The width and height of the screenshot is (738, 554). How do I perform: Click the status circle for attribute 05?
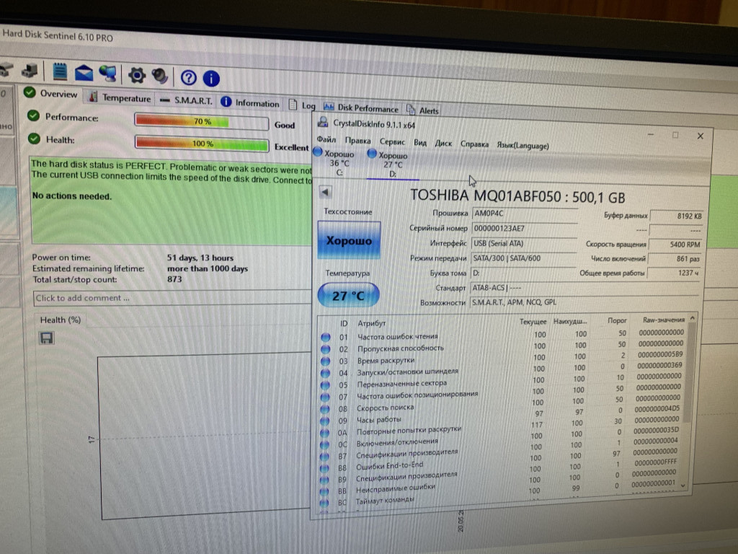pyautogui.click(x=325, y=385)
